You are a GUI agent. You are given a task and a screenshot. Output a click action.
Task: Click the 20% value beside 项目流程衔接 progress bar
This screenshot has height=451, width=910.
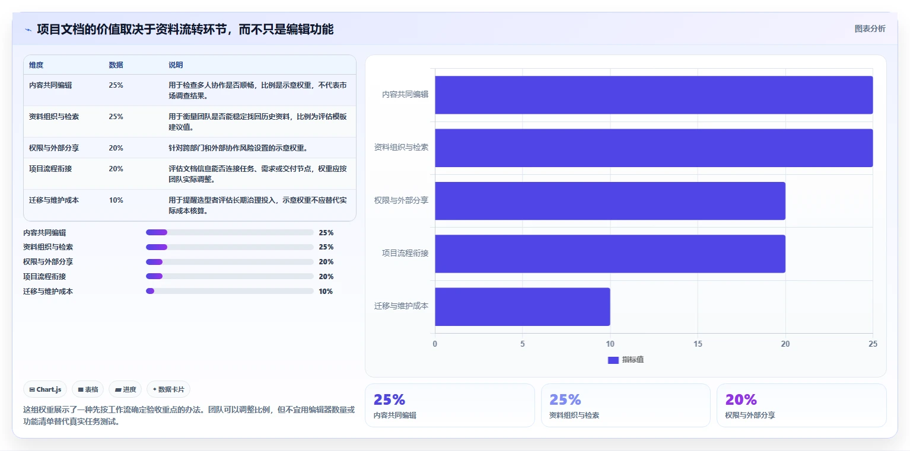[x=326, y=277]
